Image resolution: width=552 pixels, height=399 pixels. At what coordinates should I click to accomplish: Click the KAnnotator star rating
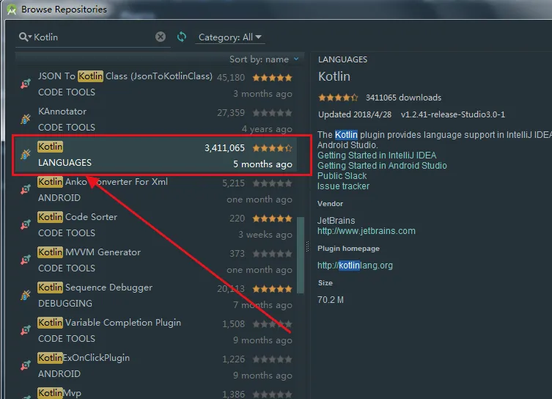272,113
